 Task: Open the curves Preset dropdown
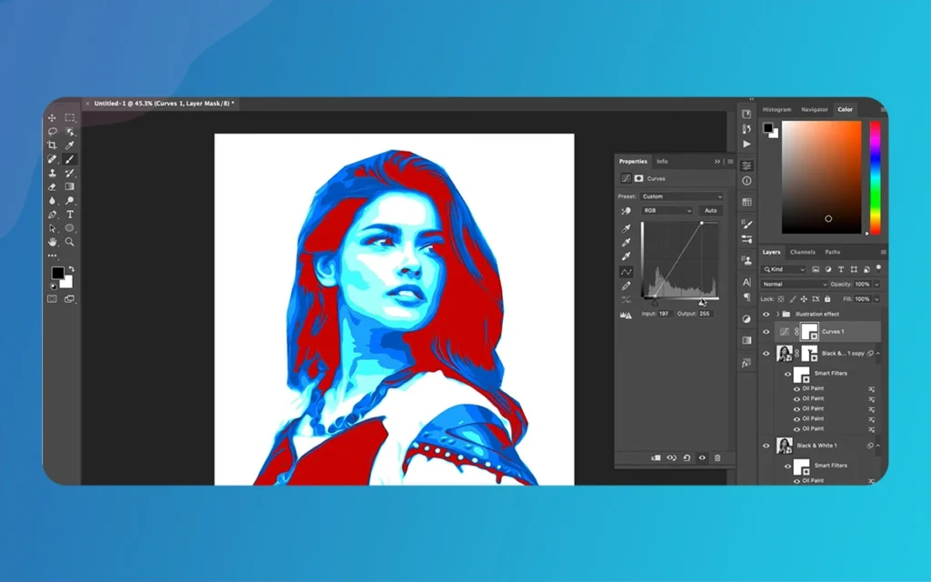pyautogui.click(x=682, y=196)
